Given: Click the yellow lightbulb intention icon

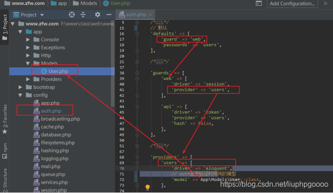Looking at the screenshot, I should point(148,187).
